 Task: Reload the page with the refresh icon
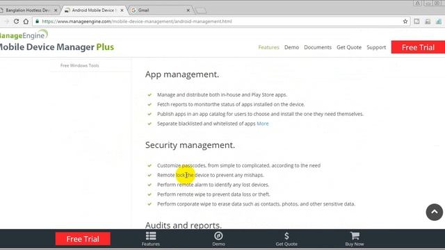16,22
